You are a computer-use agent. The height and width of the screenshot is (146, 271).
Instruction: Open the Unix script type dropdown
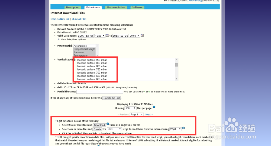click(114, 129)
